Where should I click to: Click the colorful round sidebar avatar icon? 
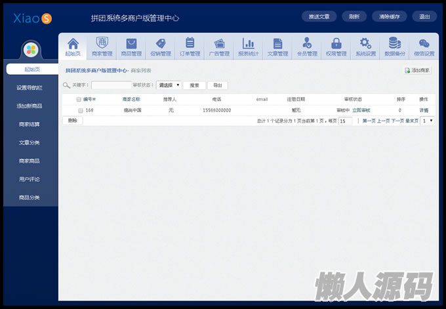coord(31,50)
